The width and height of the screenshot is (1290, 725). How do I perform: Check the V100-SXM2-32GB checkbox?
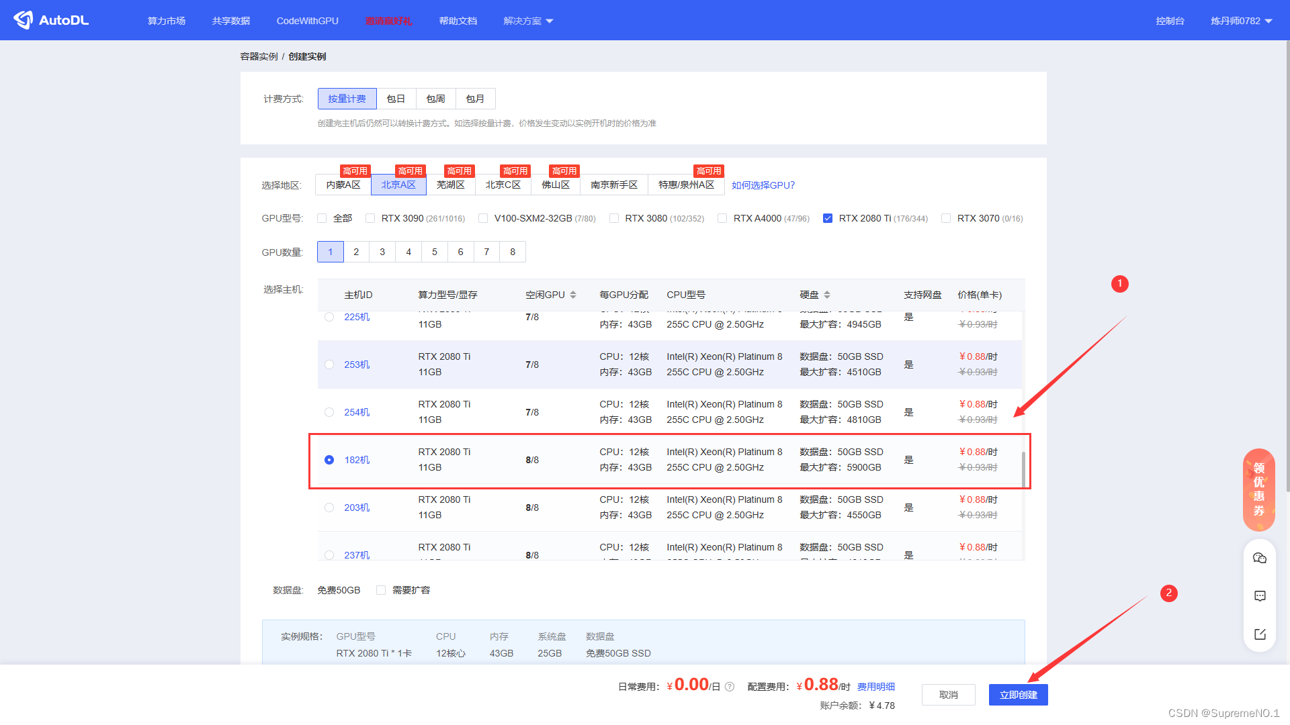tap(483, 218)
